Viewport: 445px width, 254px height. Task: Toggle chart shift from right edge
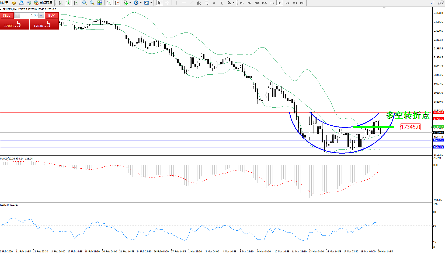(x=117, y=3)
